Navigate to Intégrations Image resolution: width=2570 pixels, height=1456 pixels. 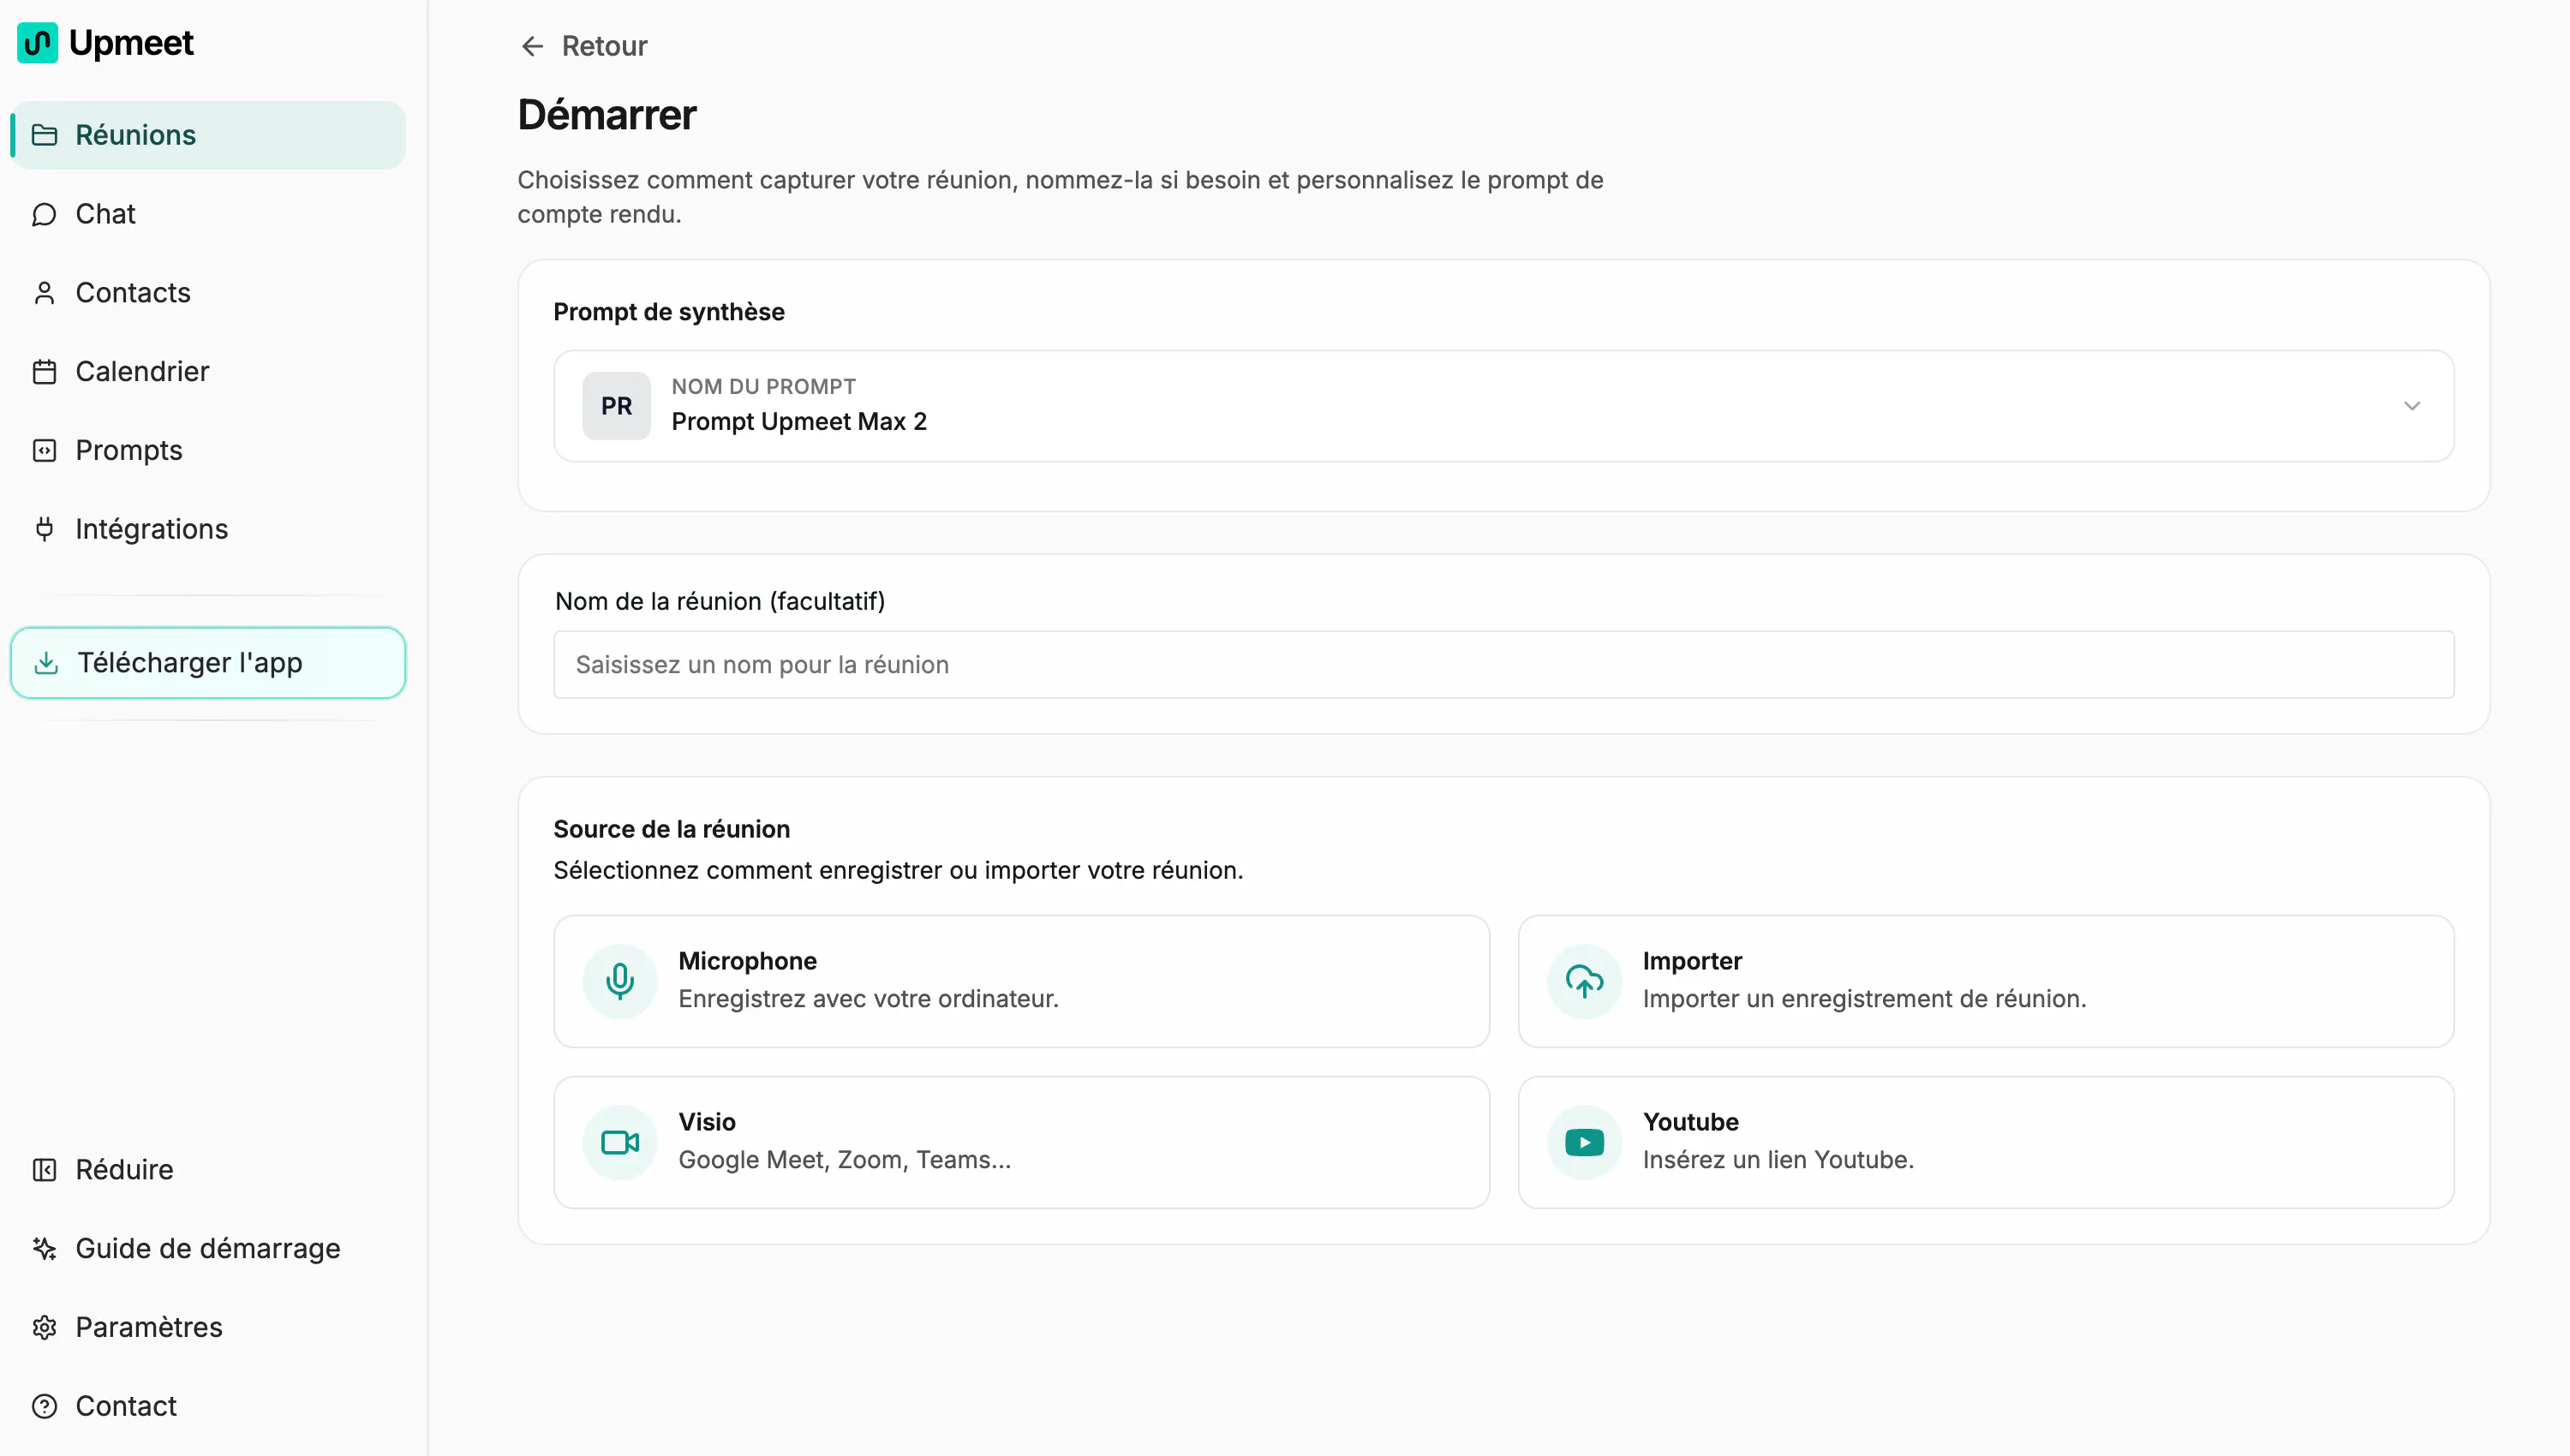pos(208,529)
